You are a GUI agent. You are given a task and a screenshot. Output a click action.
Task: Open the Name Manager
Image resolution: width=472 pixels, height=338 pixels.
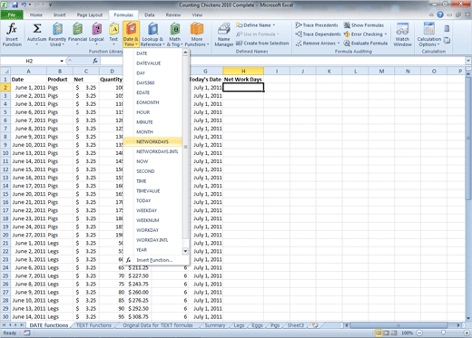coord(224,34)
